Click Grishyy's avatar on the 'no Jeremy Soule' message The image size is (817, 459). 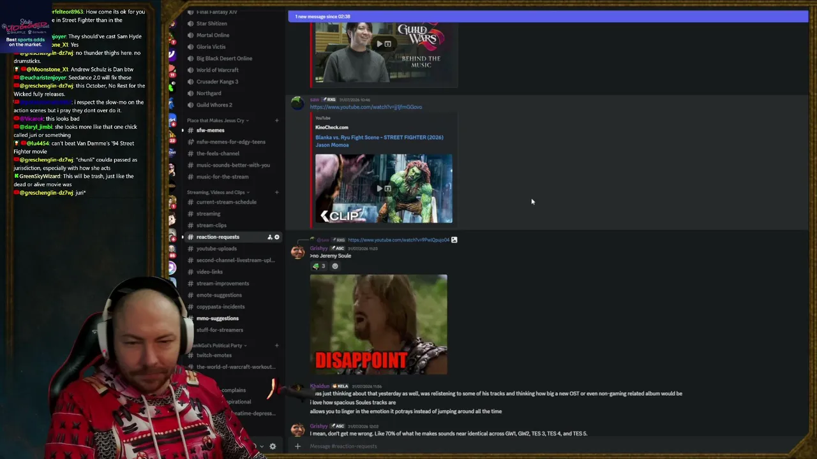coord(297,252)
